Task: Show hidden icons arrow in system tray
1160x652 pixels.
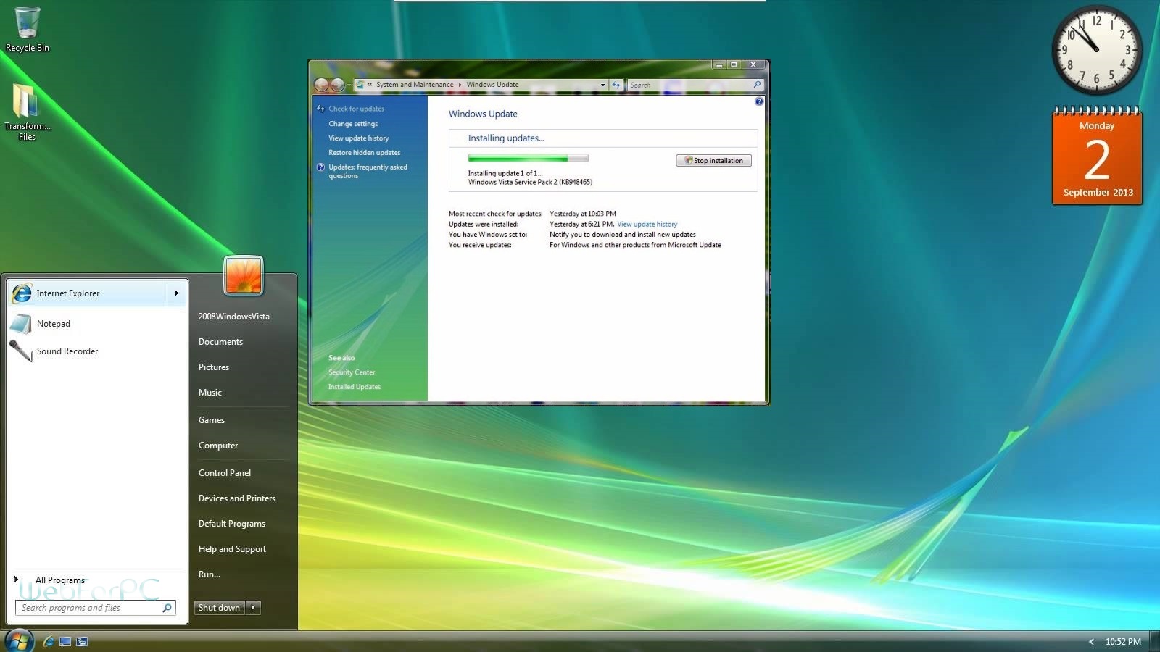Action: 1091,642
